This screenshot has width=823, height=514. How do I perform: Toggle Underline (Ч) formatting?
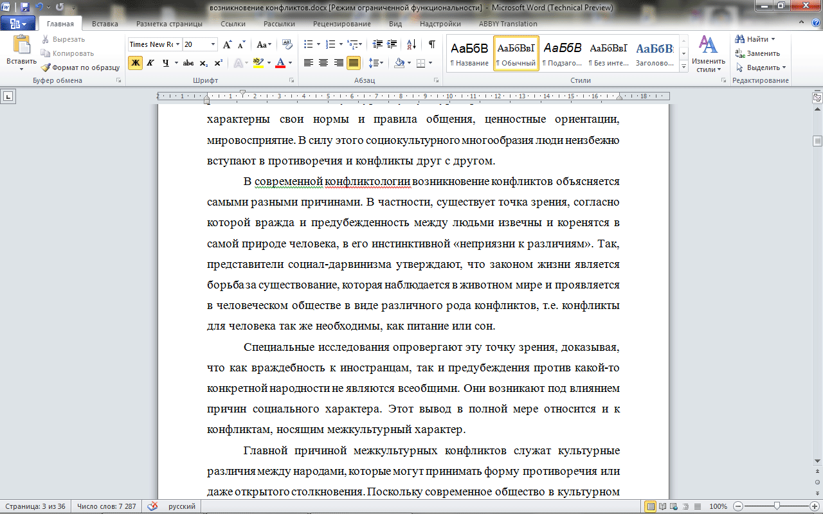click(165, 63)
